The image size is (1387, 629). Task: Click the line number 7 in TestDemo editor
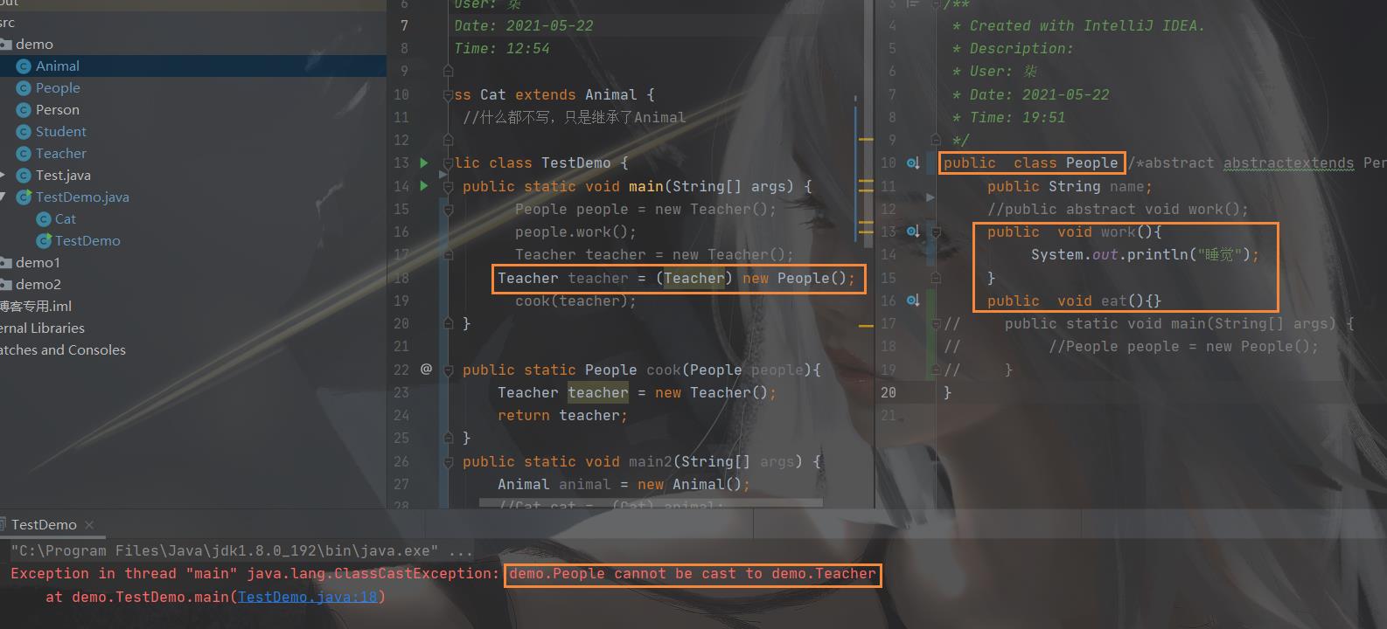coord(404,25)
